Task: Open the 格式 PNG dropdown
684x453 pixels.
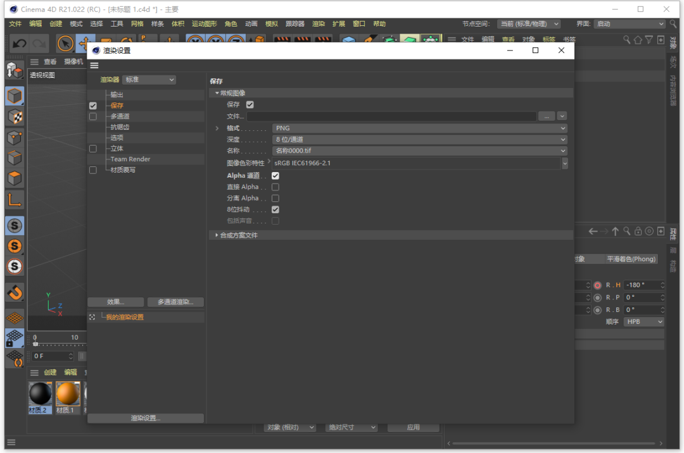Action: coord(419,128)
